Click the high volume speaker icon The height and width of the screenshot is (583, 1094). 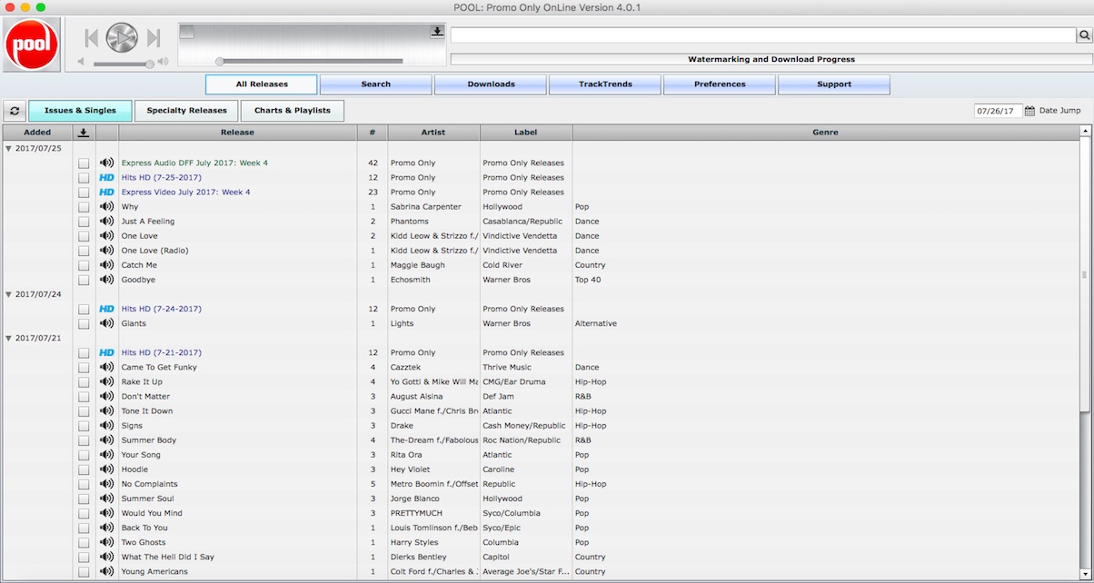(x=163, y=62)
